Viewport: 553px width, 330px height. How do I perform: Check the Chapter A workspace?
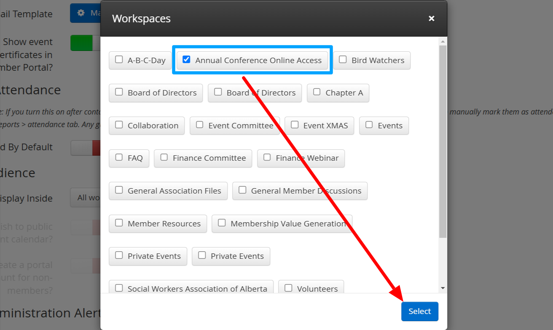pos(317,92)
